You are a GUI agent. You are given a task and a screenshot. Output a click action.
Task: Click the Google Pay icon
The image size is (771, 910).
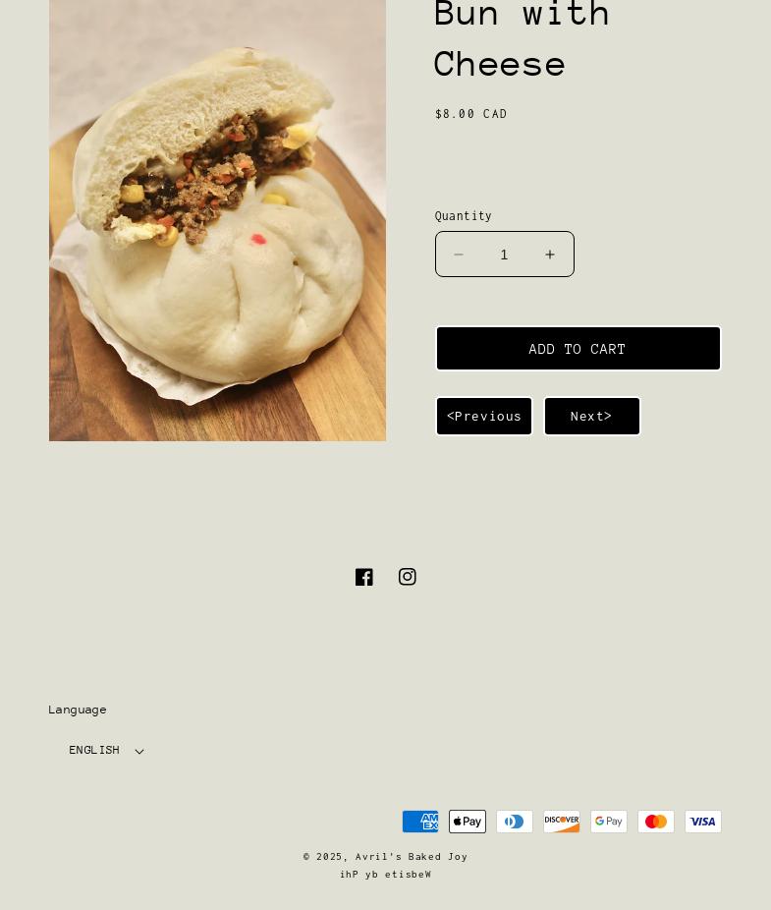pyautogui.click(x=609, y=822)
